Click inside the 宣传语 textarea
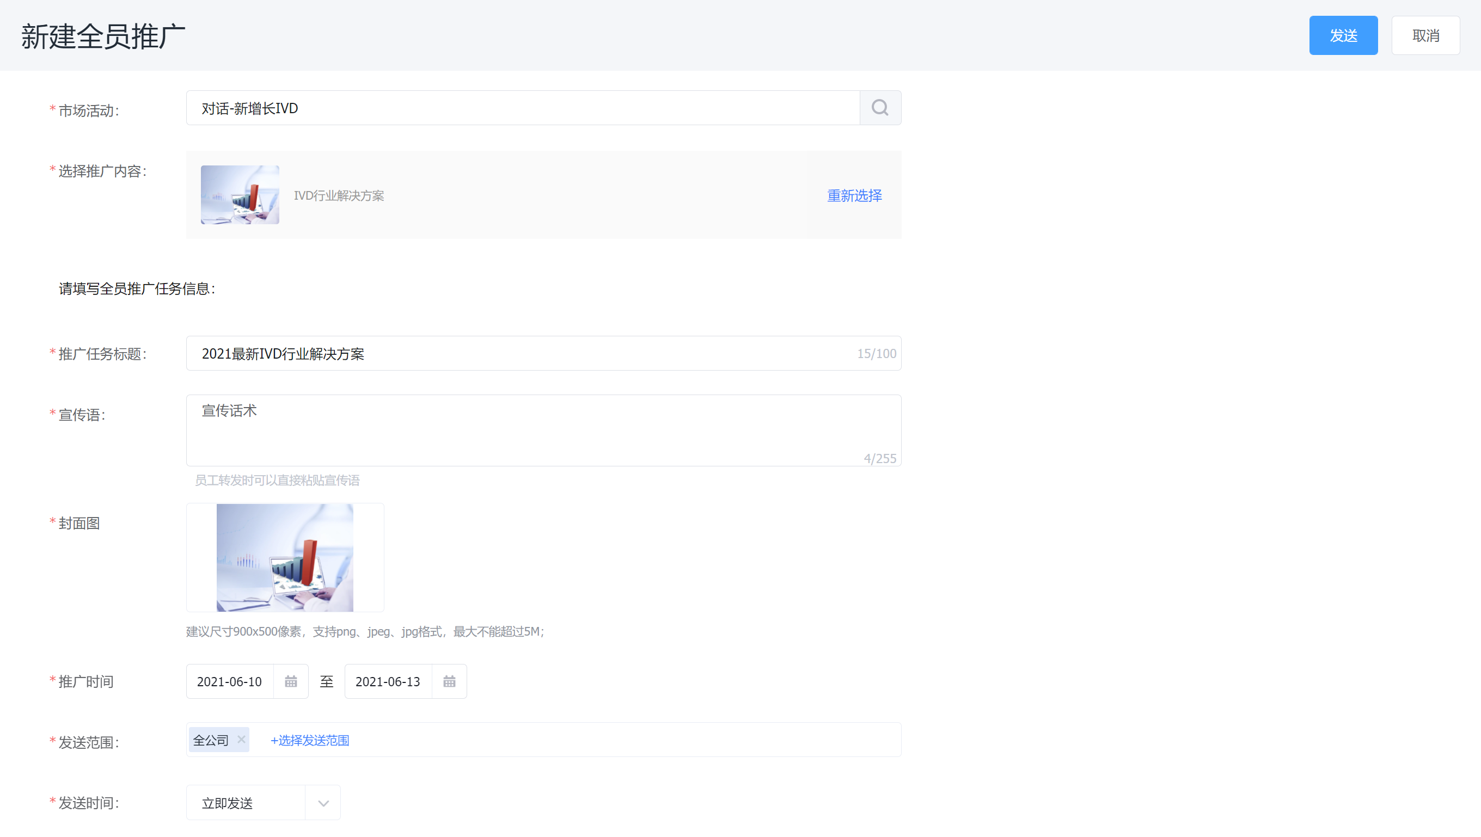The image size is (1481, 837). tap(543, 430)
